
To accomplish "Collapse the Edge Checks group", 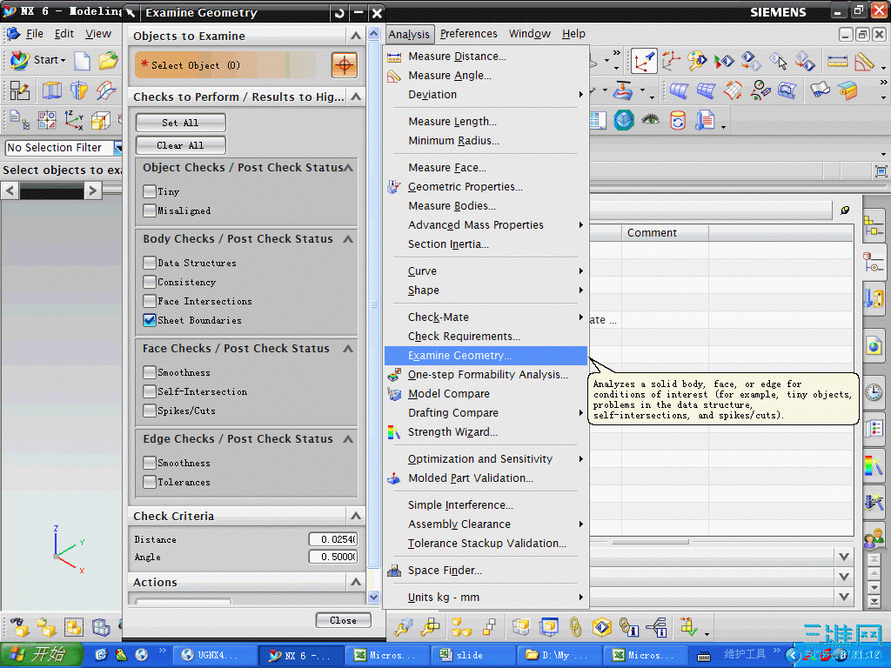I will [348, 439].
